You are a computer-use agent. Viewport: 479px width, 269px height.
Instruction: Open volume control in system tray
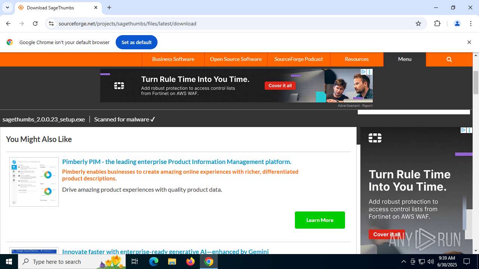pyautogui.click(x=430, y=262)
